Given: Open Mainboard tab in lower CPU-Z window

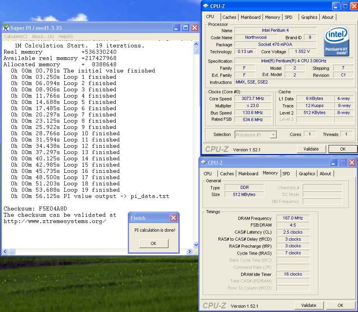Looking at the screenshot, I should [248, 174].
